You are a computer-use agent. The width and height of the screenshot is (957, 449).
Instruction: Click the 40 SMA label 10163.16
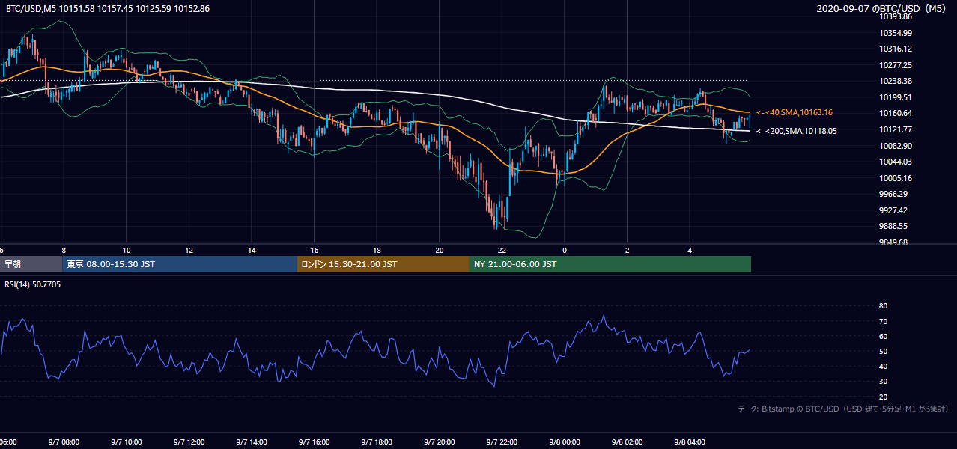(x=795, y=112)
